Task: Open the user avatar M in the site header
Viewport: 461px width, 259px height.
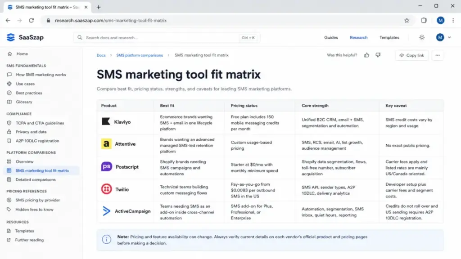Action: coord(440,37)
